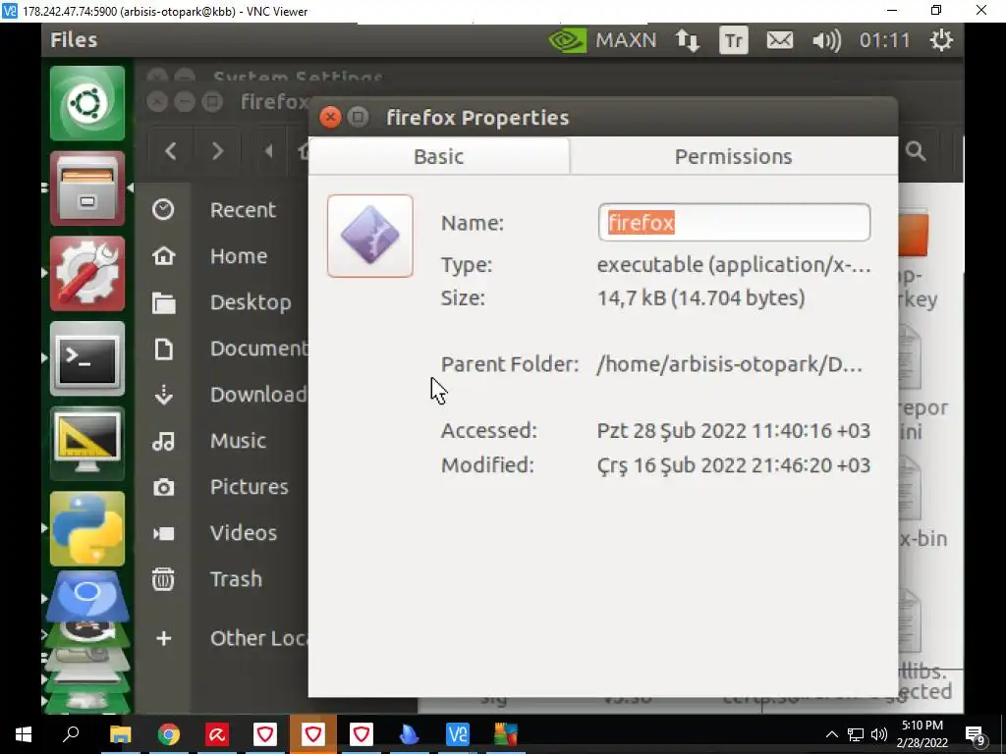Open the Terminal launcher icon

coord(87,359)
